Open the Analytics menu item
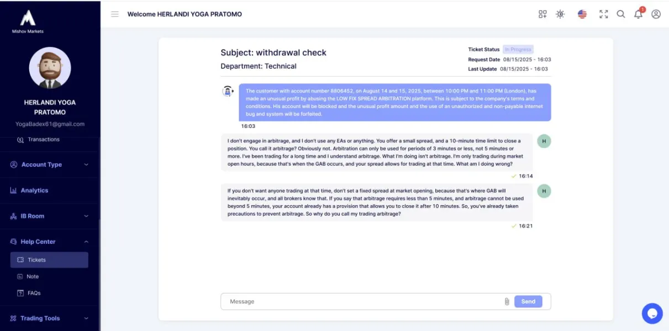Viewport: 669px width, 331px height. 34,190
